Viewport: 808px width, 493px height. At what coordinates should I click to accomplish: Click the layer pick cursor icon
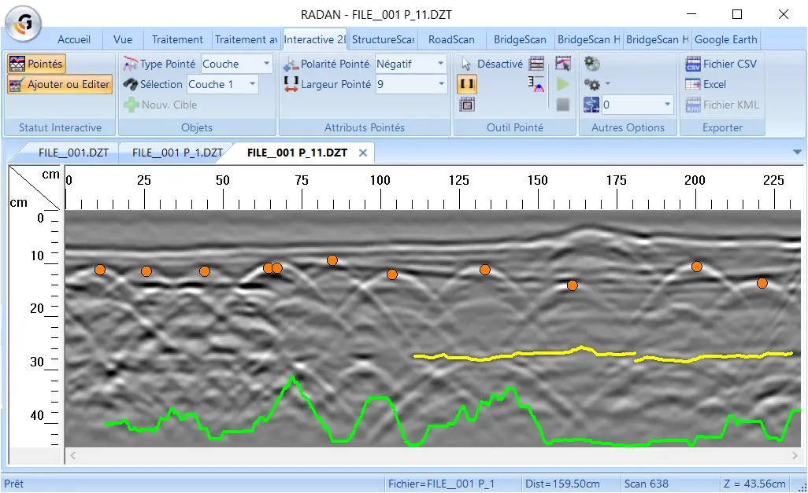click(x=563, y=64)
